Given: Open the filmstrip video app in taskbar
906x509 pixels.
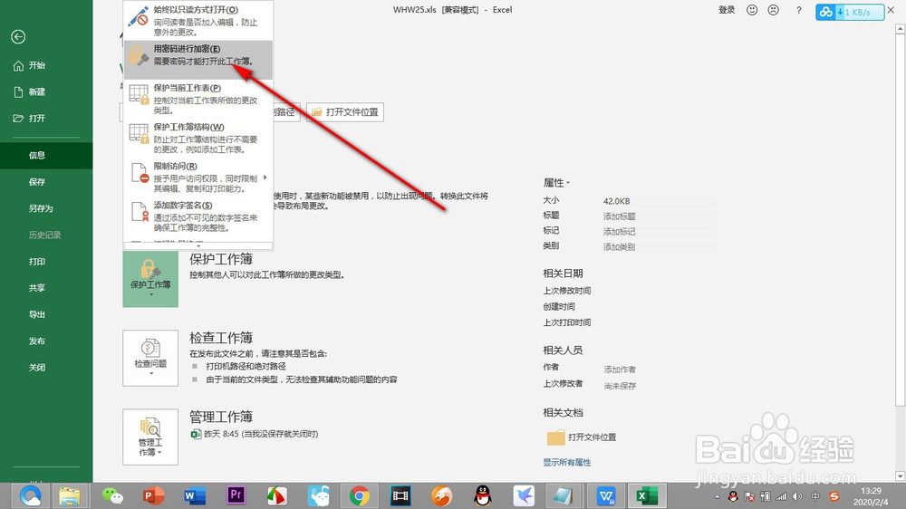Looking at the screenshot, I should pyautogui.click(x=400, y=495).
